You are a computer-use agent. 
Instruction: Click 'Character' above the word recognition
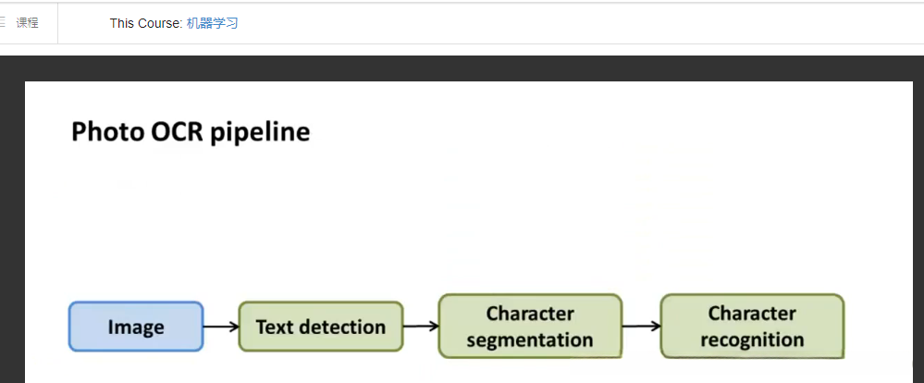[x=752, y=314]
